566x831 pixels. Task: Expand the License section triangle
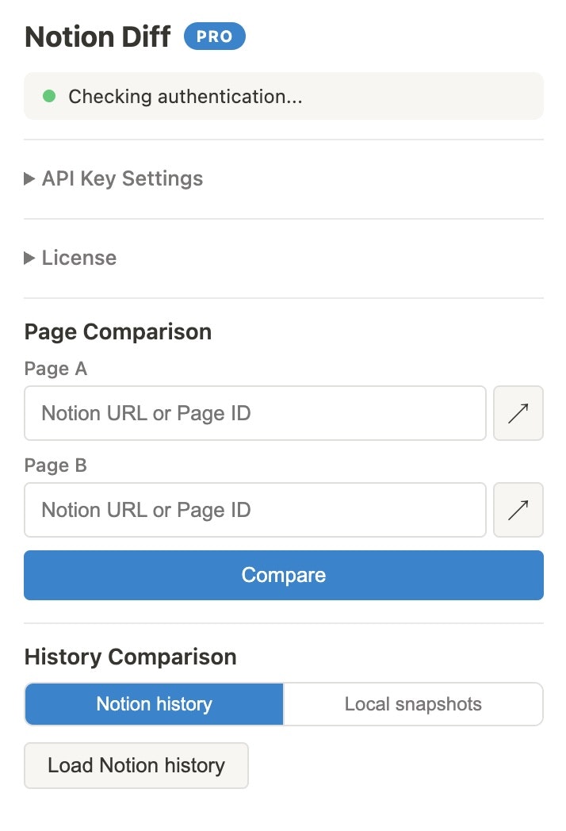[29, 258]
